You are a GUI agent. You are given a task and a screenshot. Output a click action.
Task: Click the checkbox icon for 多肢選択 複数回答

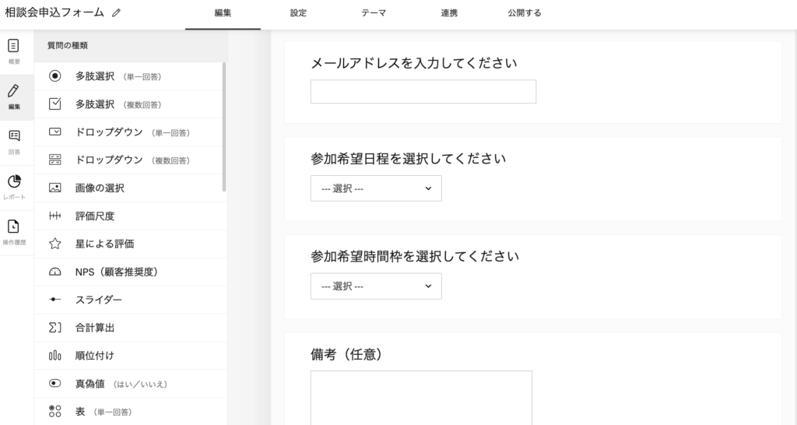coord(55,104)
